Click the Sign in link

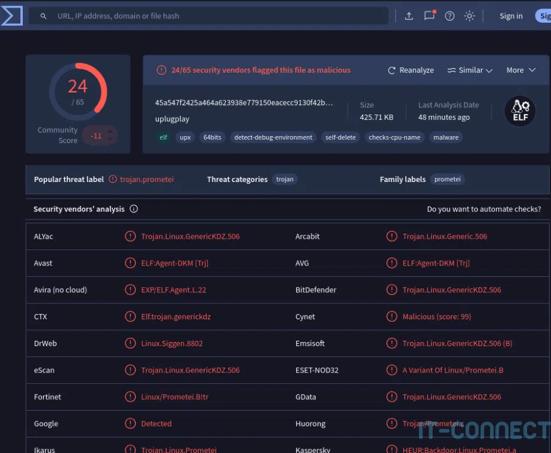pos(511,16)
